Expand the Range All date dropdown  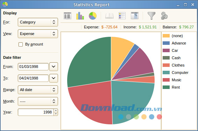38,90
